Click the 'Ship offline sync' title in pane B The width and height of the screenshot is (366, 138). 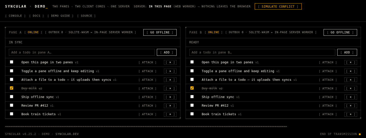point(218,97)
